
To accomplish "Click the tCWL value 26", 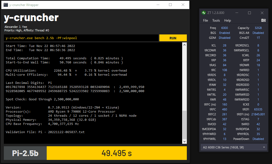I will point(258,55).
